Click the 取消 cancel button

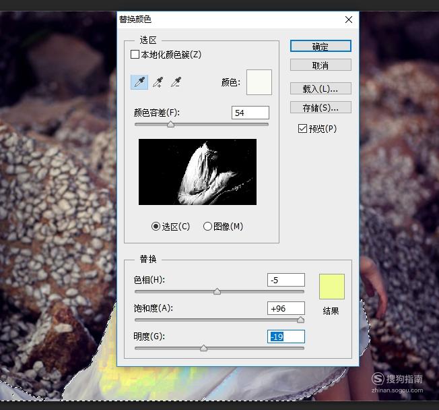coord(320,65)
